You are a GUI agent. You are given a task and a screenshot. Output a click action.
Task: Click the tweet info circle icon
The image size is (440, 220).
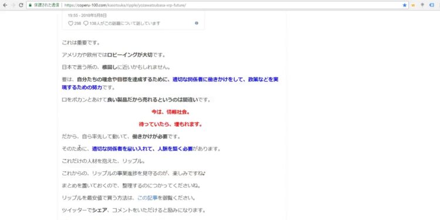(197, 23)
